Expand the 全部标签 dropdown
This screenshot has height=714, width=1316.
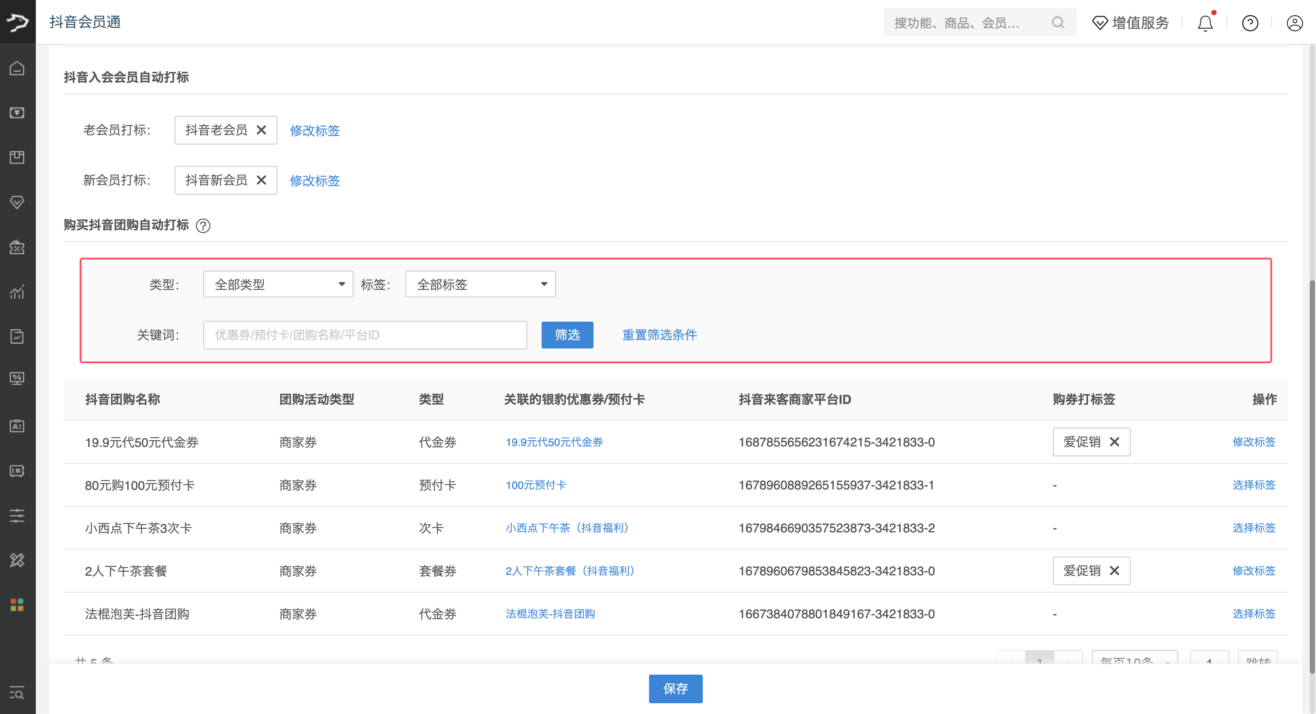pos(480,284)
